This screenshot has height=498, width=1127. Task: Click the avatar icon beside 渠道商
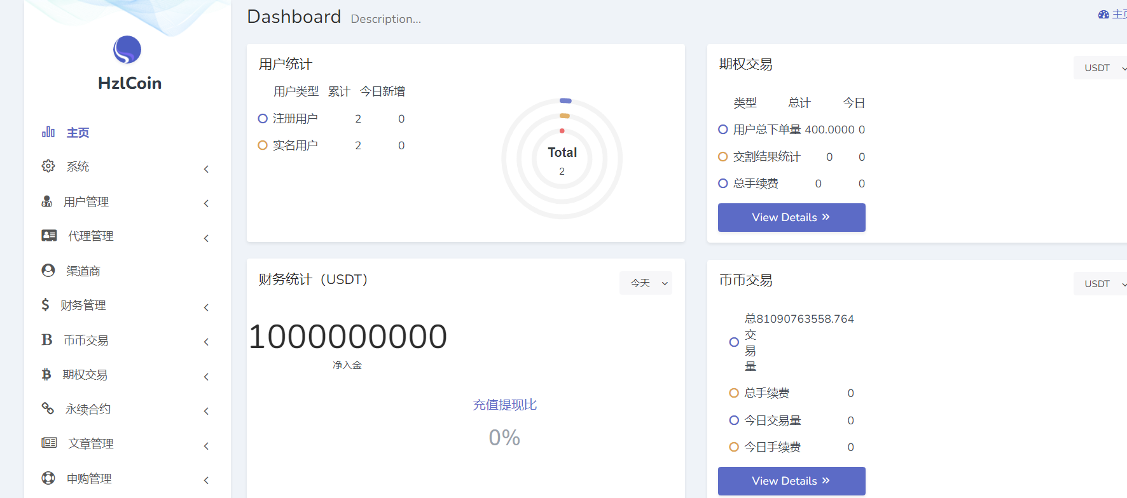(x=48, y=270)
